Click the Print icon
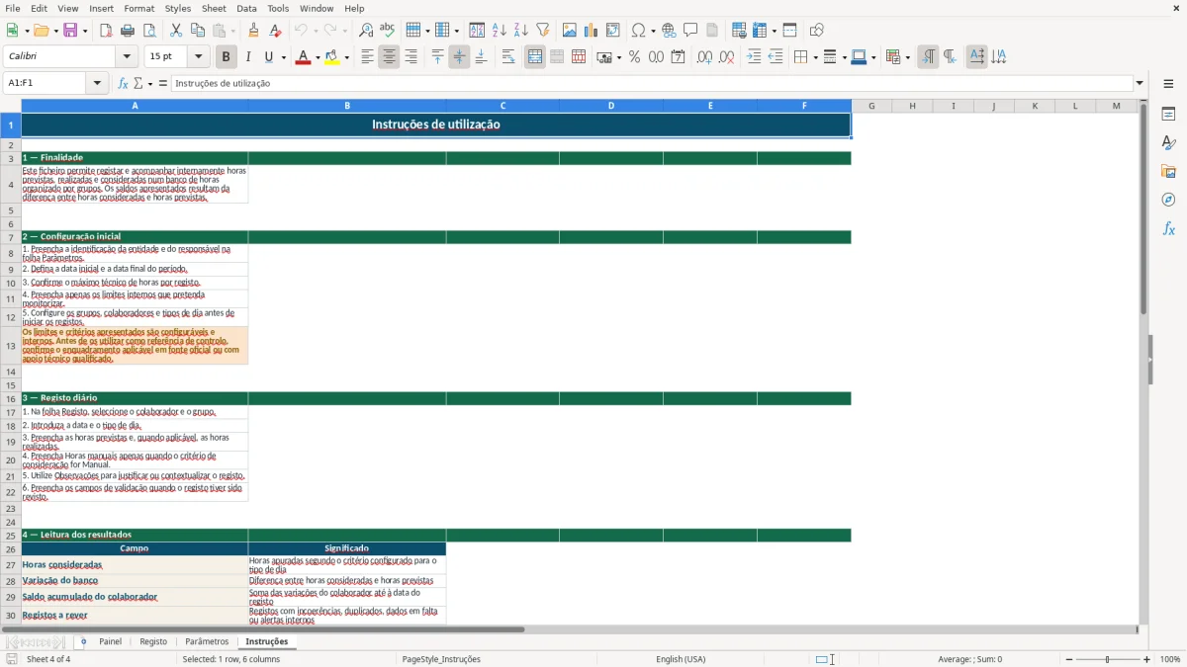The image size is (1187, 667). click(128, 31)
